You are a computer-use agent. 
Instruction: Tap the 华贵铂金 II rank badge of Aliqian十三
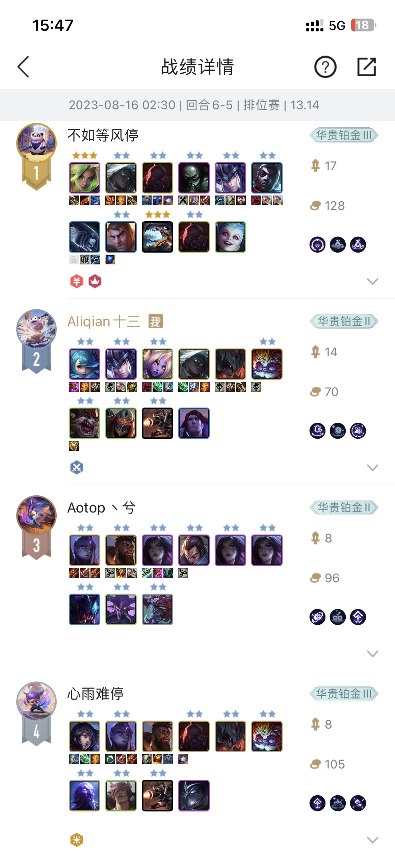344,321
